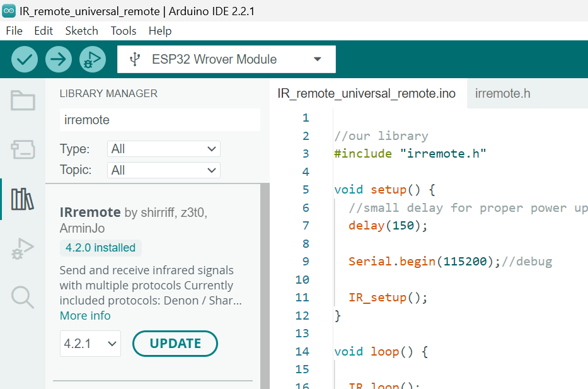588x389 pixels.
Task: Update the IRremote library to 4.2.1
Action: pos(175,344)
